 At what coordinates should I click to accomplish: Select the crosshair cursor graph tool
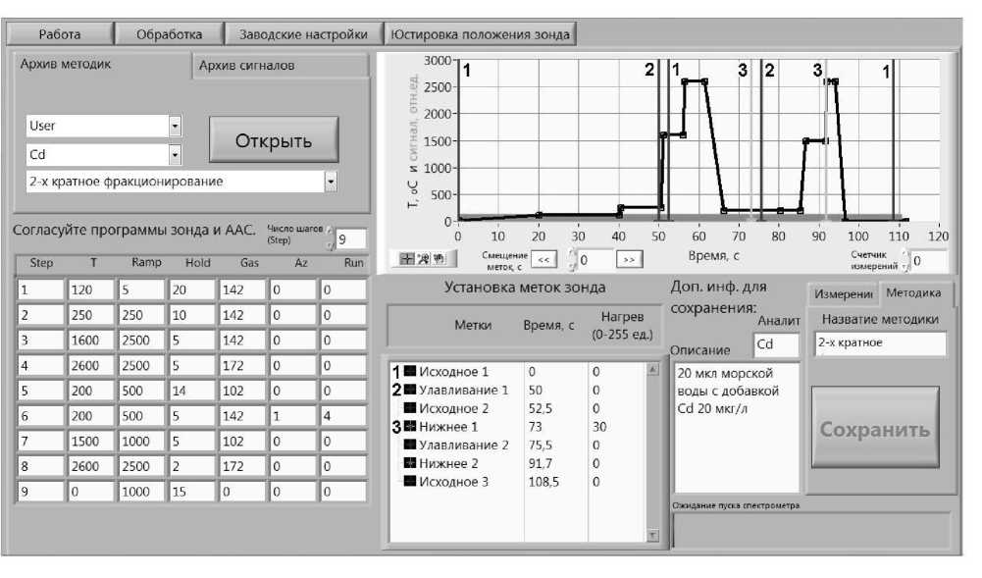tap(408, 259)
